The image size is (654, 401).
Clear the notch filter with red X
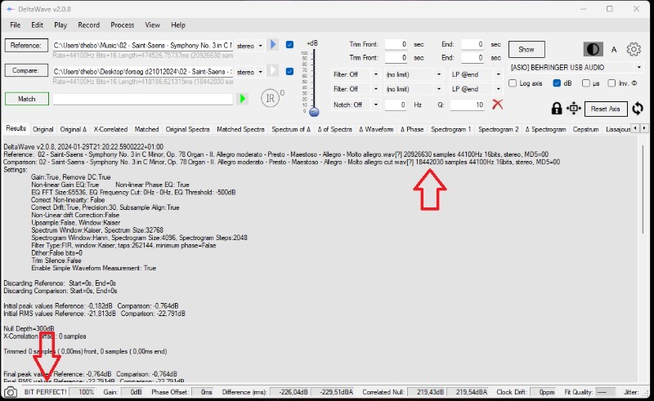click(497, 105)
